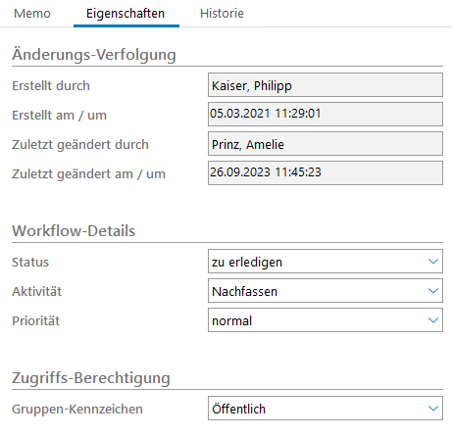Click the 'Kaiser, Philipp' creator field
The width and height of the screenshot is (452, 436).
coord(326,85)
